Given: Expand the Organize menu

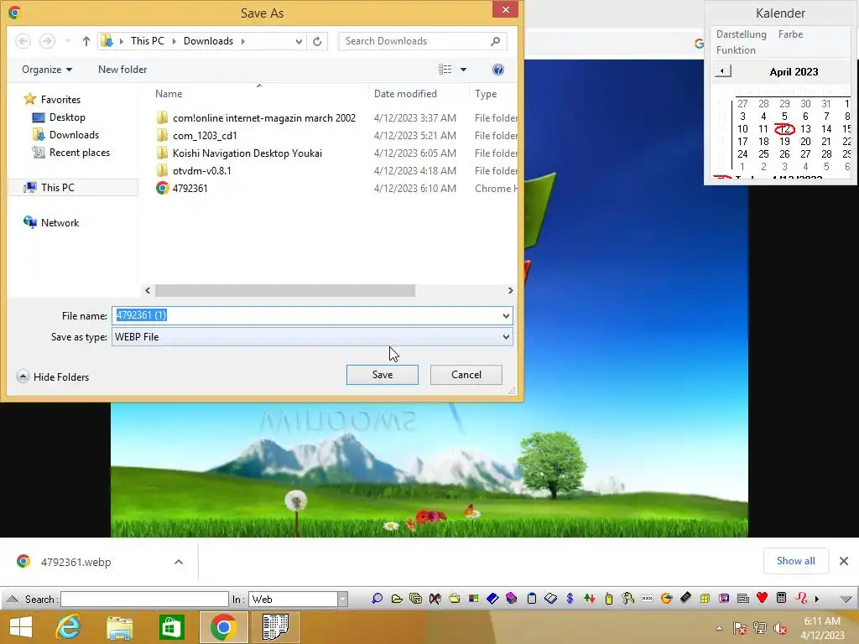Looking at the screenshot, I should [47, 70].
